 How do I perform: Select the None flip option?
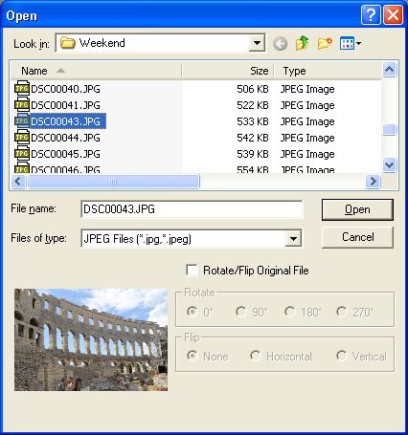[192, 356]
